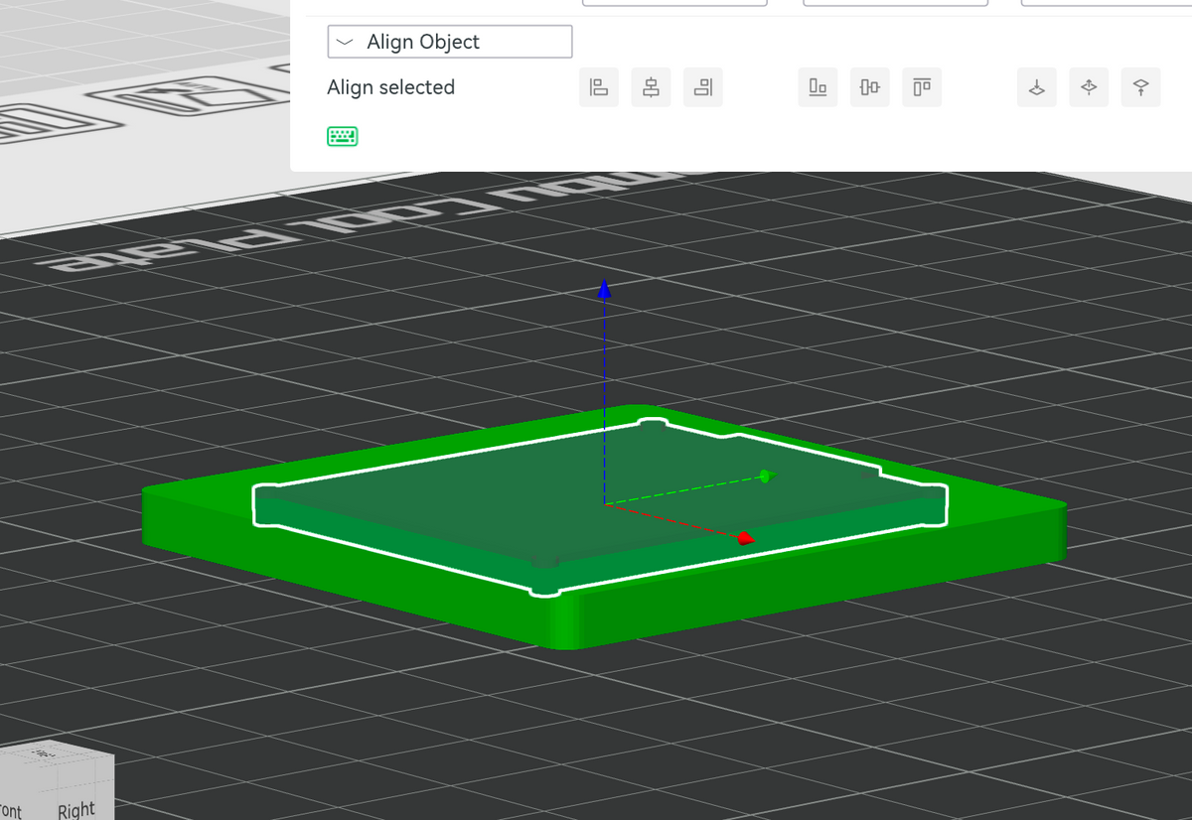Align selected objects to vertical middle
This screenshot has height=820, width=1192.
coord(869,87)
